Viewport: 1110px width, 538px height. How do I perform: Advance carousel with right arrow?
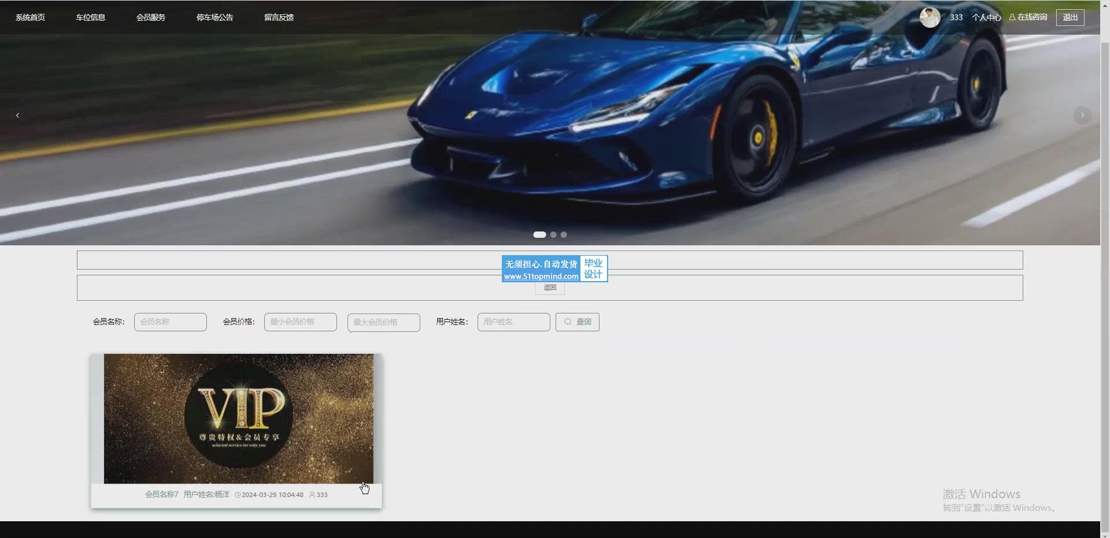(1082, 115)
